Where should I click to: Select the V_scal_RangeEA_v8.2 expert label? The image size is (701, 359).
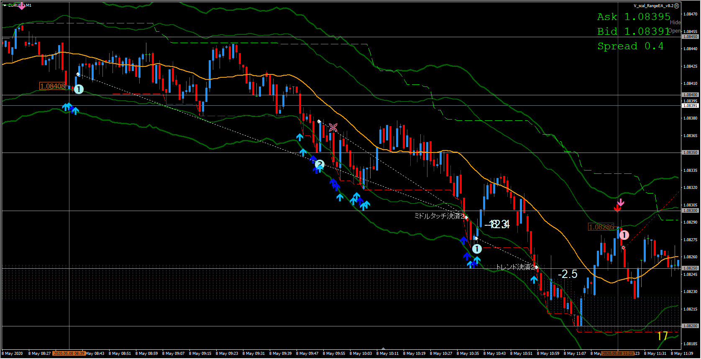[653, 6]
